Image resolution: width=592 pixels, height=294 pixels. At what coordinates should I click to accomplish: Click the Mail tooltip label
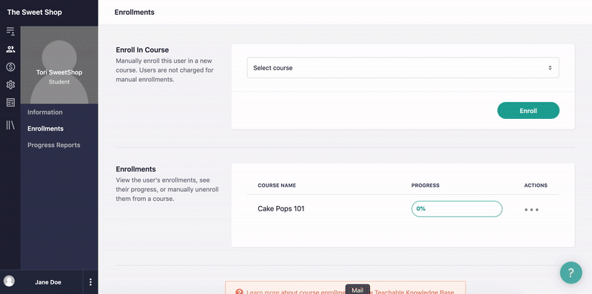pyautogui.click(x=357, y=290)
